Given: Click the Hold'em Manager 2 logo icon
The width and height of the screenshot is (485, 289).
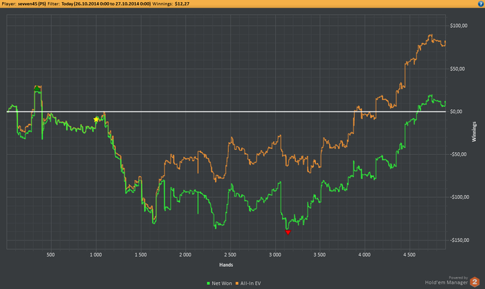Looking at the screenshot, I should click(x=475, y=282).
